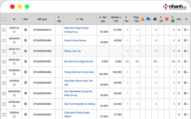The width and height of the screenshot is (191, 119).
Task: Open product link Thùng Sữa Fami Canxi Kem
Action: (x=79, y=72)
